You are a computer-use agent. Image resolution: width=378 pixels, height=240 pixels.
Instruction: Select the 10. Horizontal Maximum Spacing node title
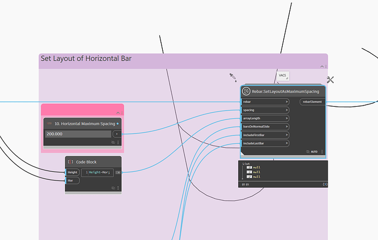85,124
